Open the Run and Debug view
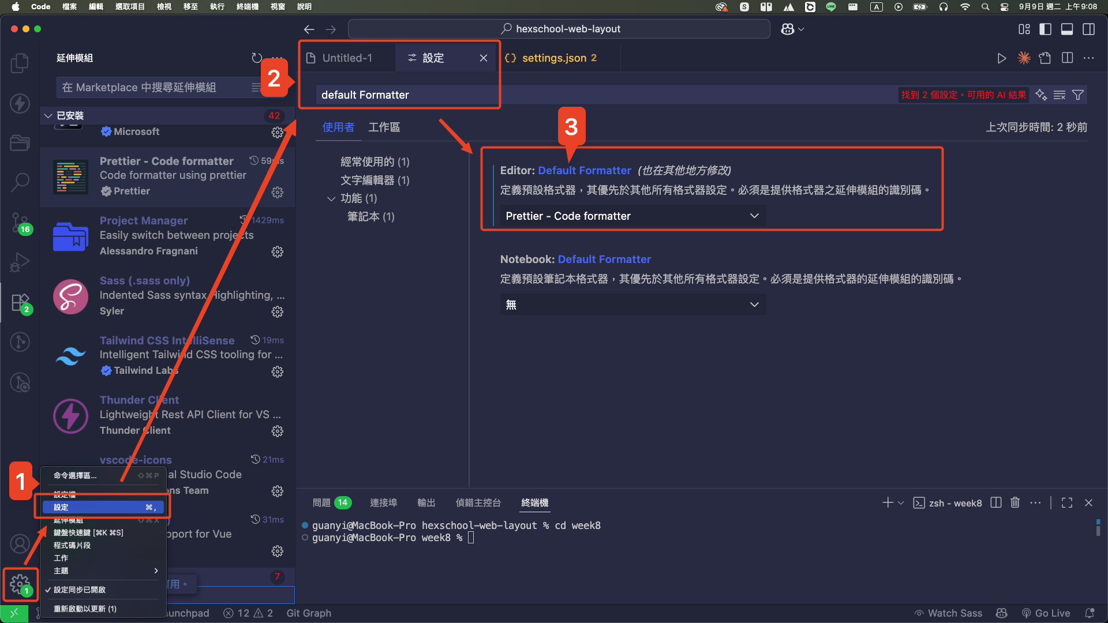The height and width of the screenshot is (623, 1108). (x=20, y=262)
